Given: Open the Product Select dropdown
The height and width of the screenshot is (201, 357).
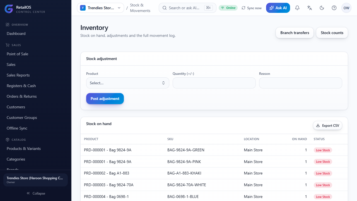Looking at the screenshot, I should (128, 83).
